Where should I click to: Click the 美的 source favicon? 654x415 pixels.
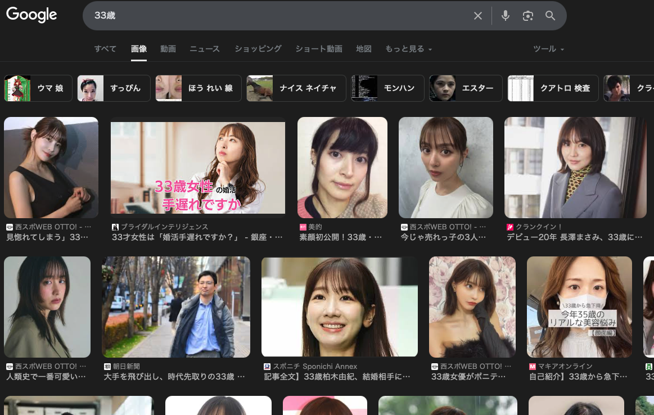click(x=303, y=227)
